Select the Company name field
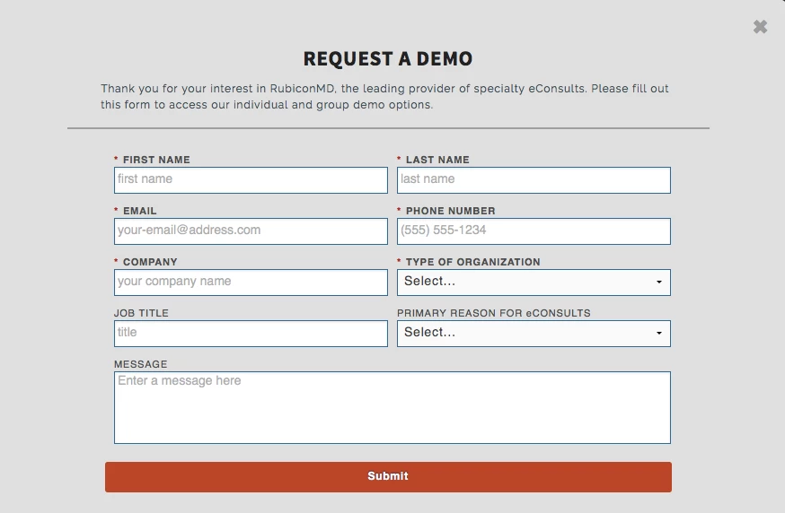The width and height of the screenshot is (785, 513). pos(251,282)
